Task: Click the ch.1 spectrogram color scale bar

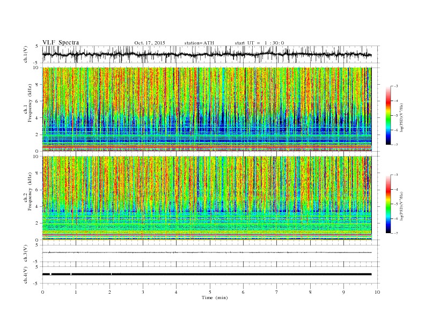Action: click(x=389, y=115)
